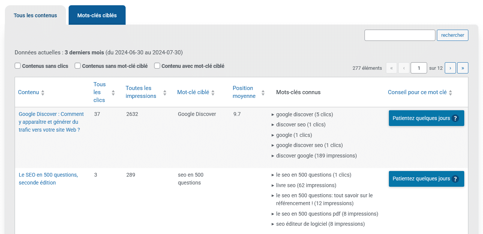Tick Contenu avec mot-clé ciblé checkbox
The height and width of the screenshot is (234, 483).
(157, 66)
